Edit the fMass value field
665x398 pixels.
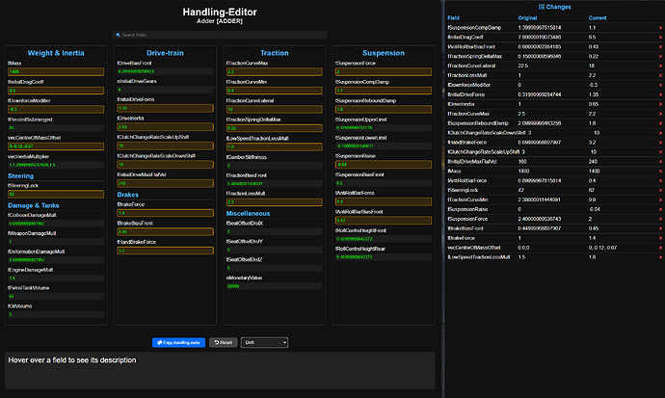pyautogui.click(x=56, y=71)
